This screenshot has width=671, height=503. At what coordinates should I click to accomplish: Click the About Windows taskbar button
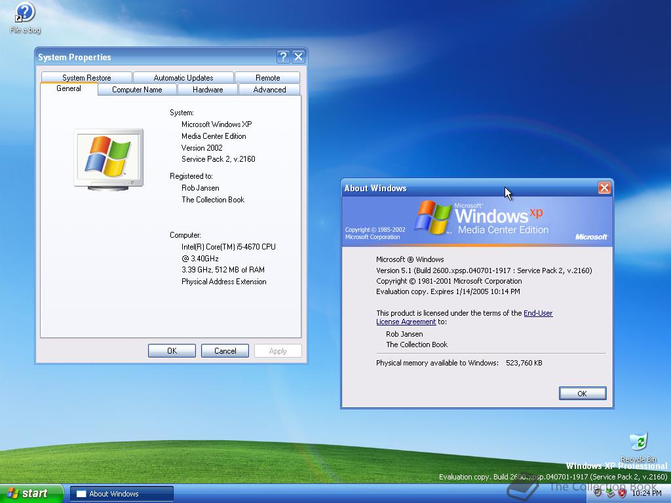tap(121, 494)
